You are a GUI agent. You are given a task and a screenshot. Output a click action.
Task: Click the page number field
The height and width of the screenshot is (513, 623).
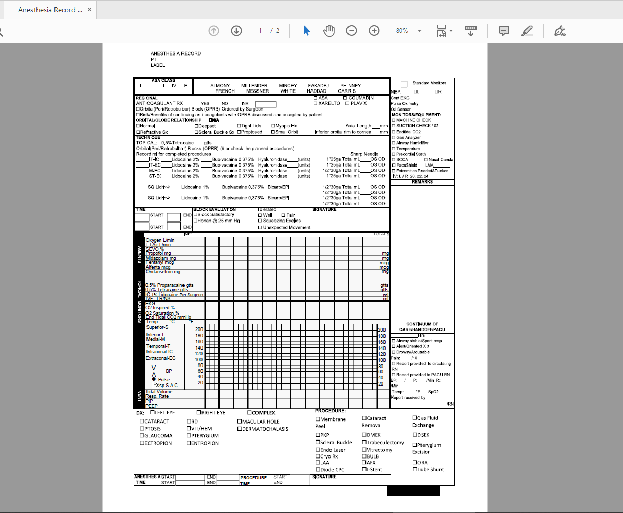260,31
